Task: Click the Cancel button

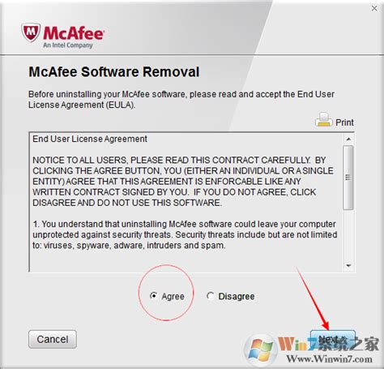Action: (53, 339)
